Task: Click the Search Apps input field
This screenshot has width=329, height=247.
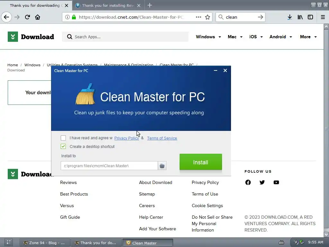Action: (125, 37)
